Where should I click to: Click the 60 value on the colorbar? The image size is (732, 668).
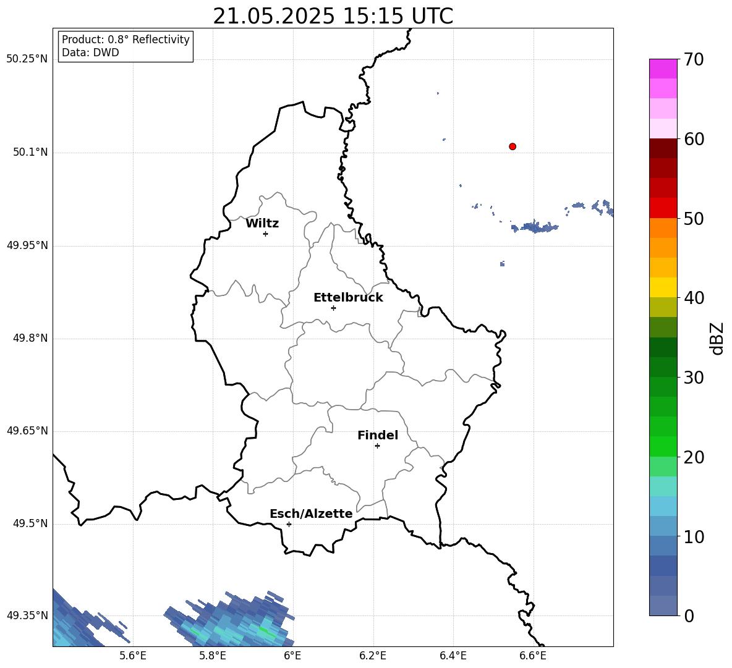pyautogui.click(x=694, y=139)
